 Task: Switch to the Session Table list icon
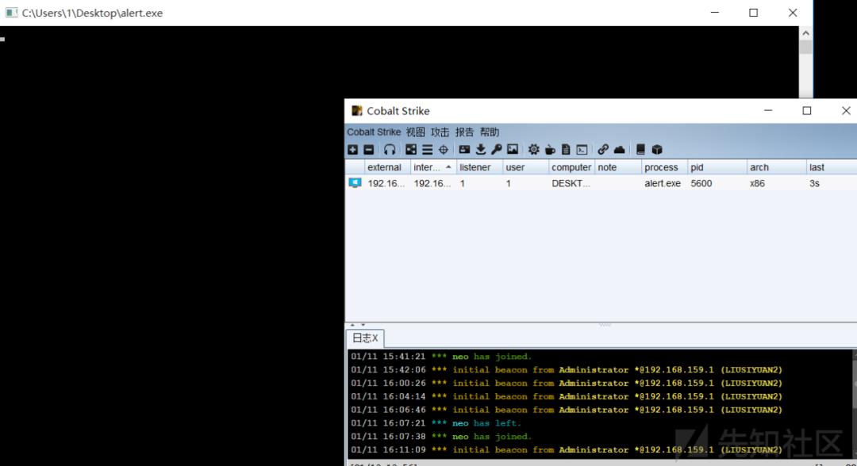427,150
